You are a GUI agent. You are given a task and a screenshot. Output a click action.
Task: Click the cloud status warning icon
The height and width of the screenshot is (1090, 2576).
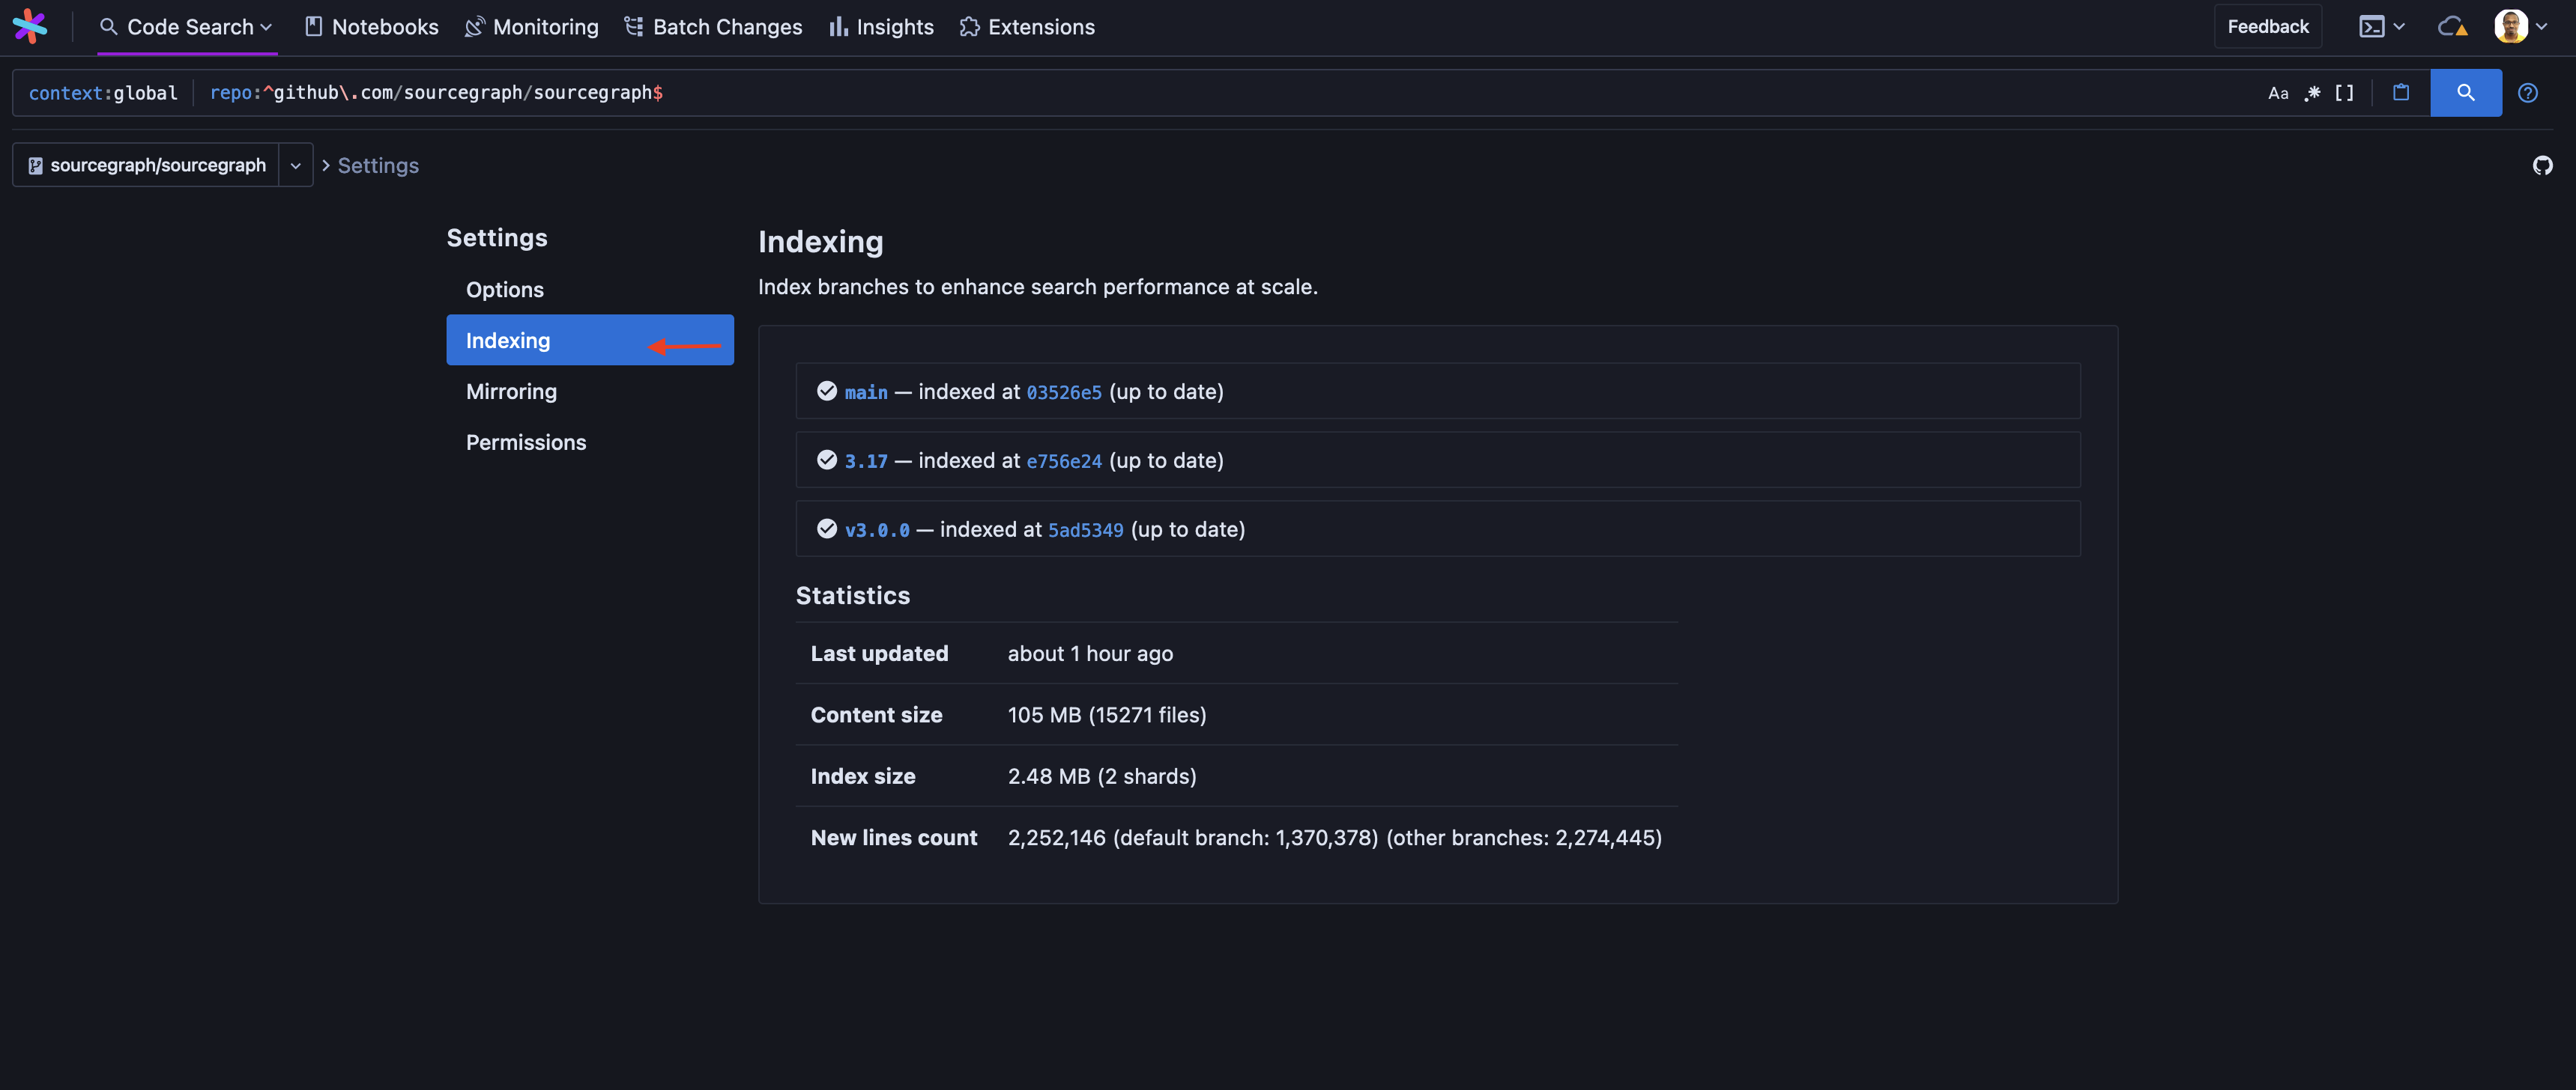2452,27
